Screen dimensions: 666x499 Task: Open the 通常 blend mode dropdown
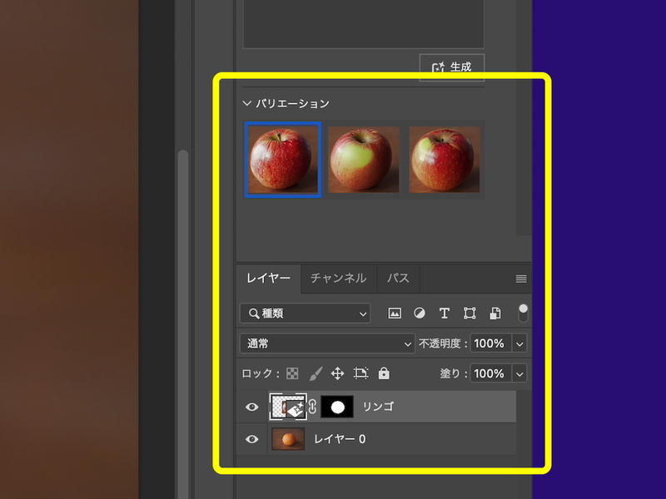coord(327,343)
